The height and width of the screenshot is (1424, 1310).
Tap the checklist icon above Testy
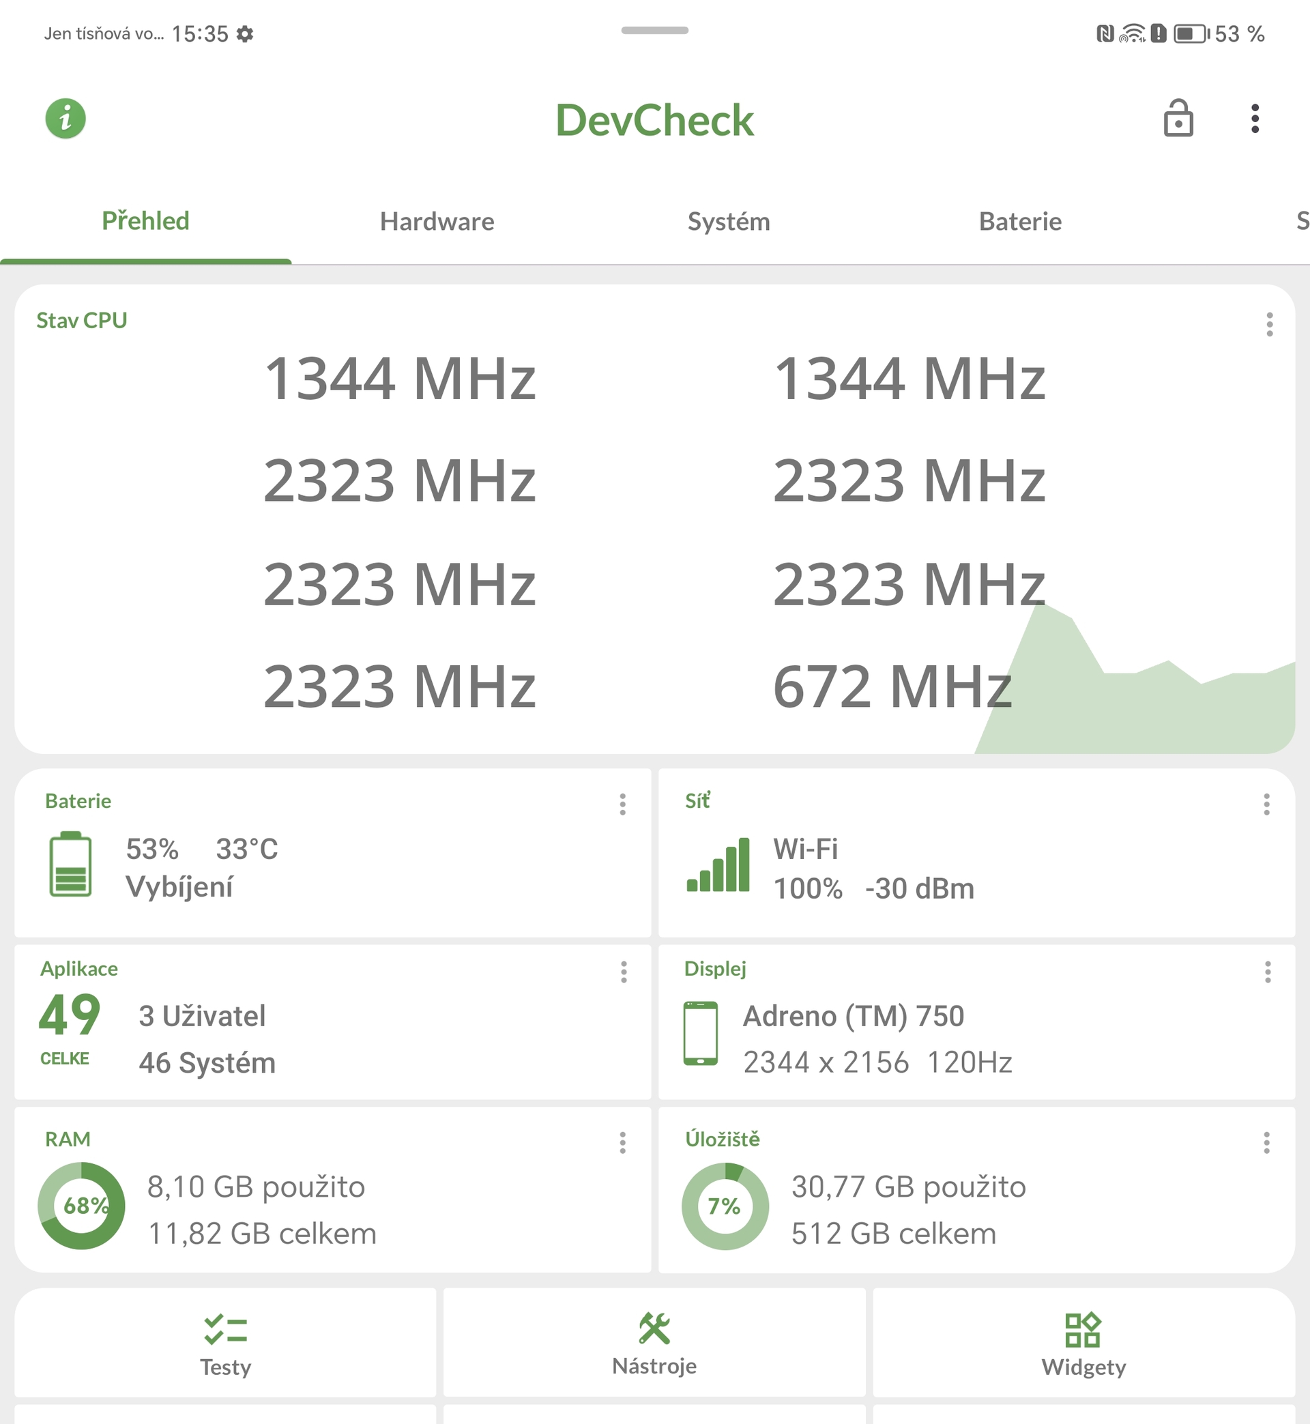point(225,1330)
